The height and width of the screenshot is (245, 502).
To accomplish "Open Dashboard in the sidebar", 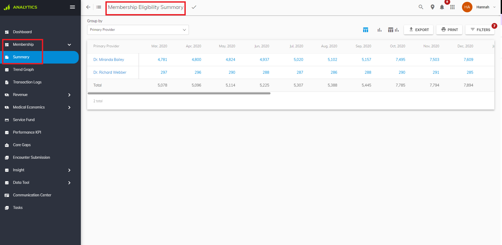I will pos(22,32).
